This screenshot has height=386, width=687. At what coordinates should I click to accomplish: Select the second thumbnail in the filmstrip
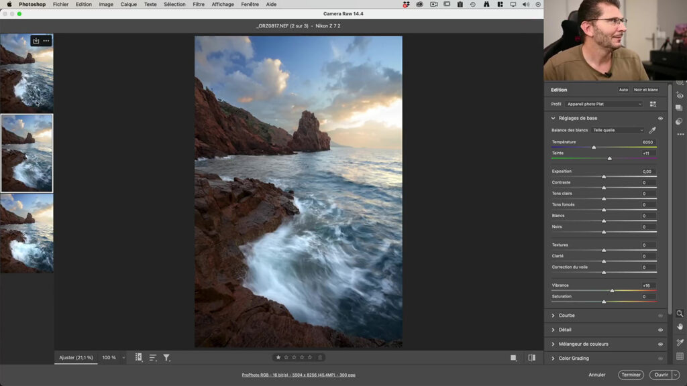pos(27,153)
